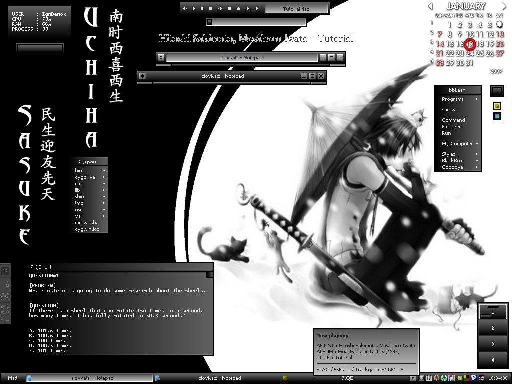The image size is (512, 384).
Task: Go to the next month after January
Action: [x=504, y=6]
